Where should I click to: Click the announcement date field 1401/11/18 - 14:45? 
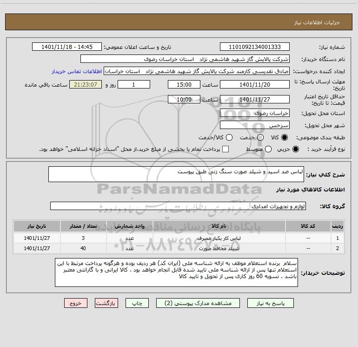[x=67, y=47]
